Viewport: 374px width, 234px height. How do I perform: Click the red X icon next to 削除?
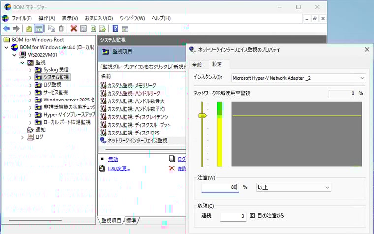tap(172, 168)
